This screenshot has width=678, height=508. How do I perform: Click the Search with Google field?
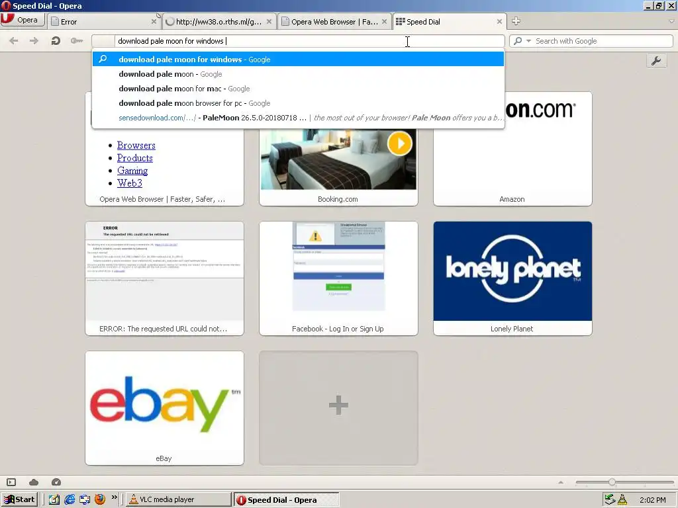pos(603,41)
